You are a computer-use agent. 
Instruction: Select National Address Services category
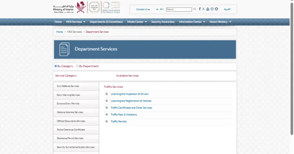click(76, 112)
